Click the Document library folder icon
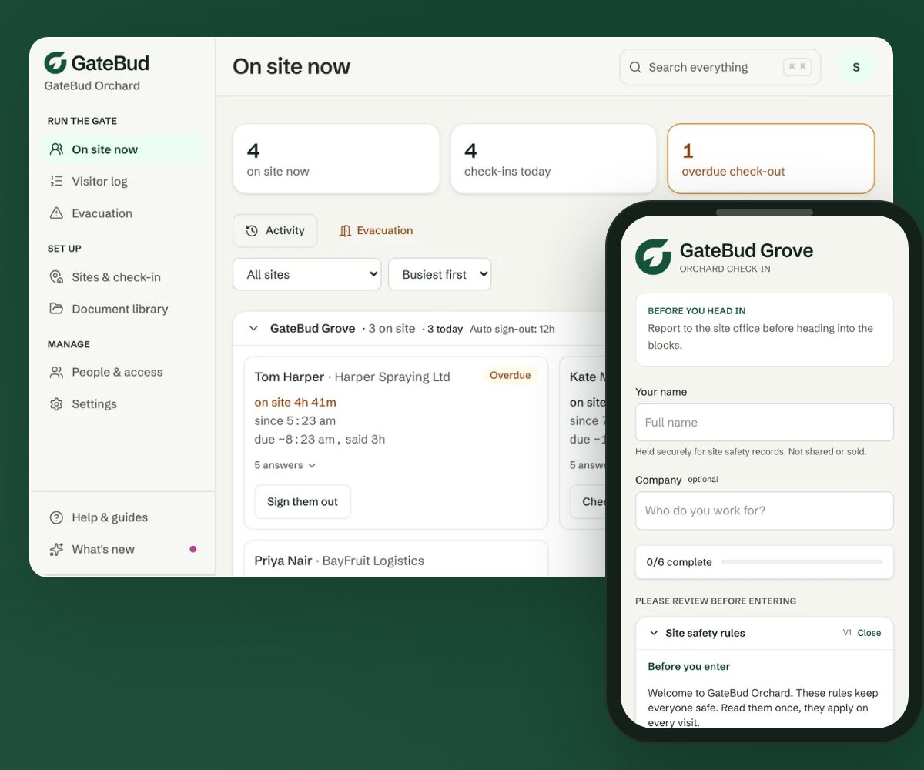The image size is (924, 770). (x=56, y=309)
